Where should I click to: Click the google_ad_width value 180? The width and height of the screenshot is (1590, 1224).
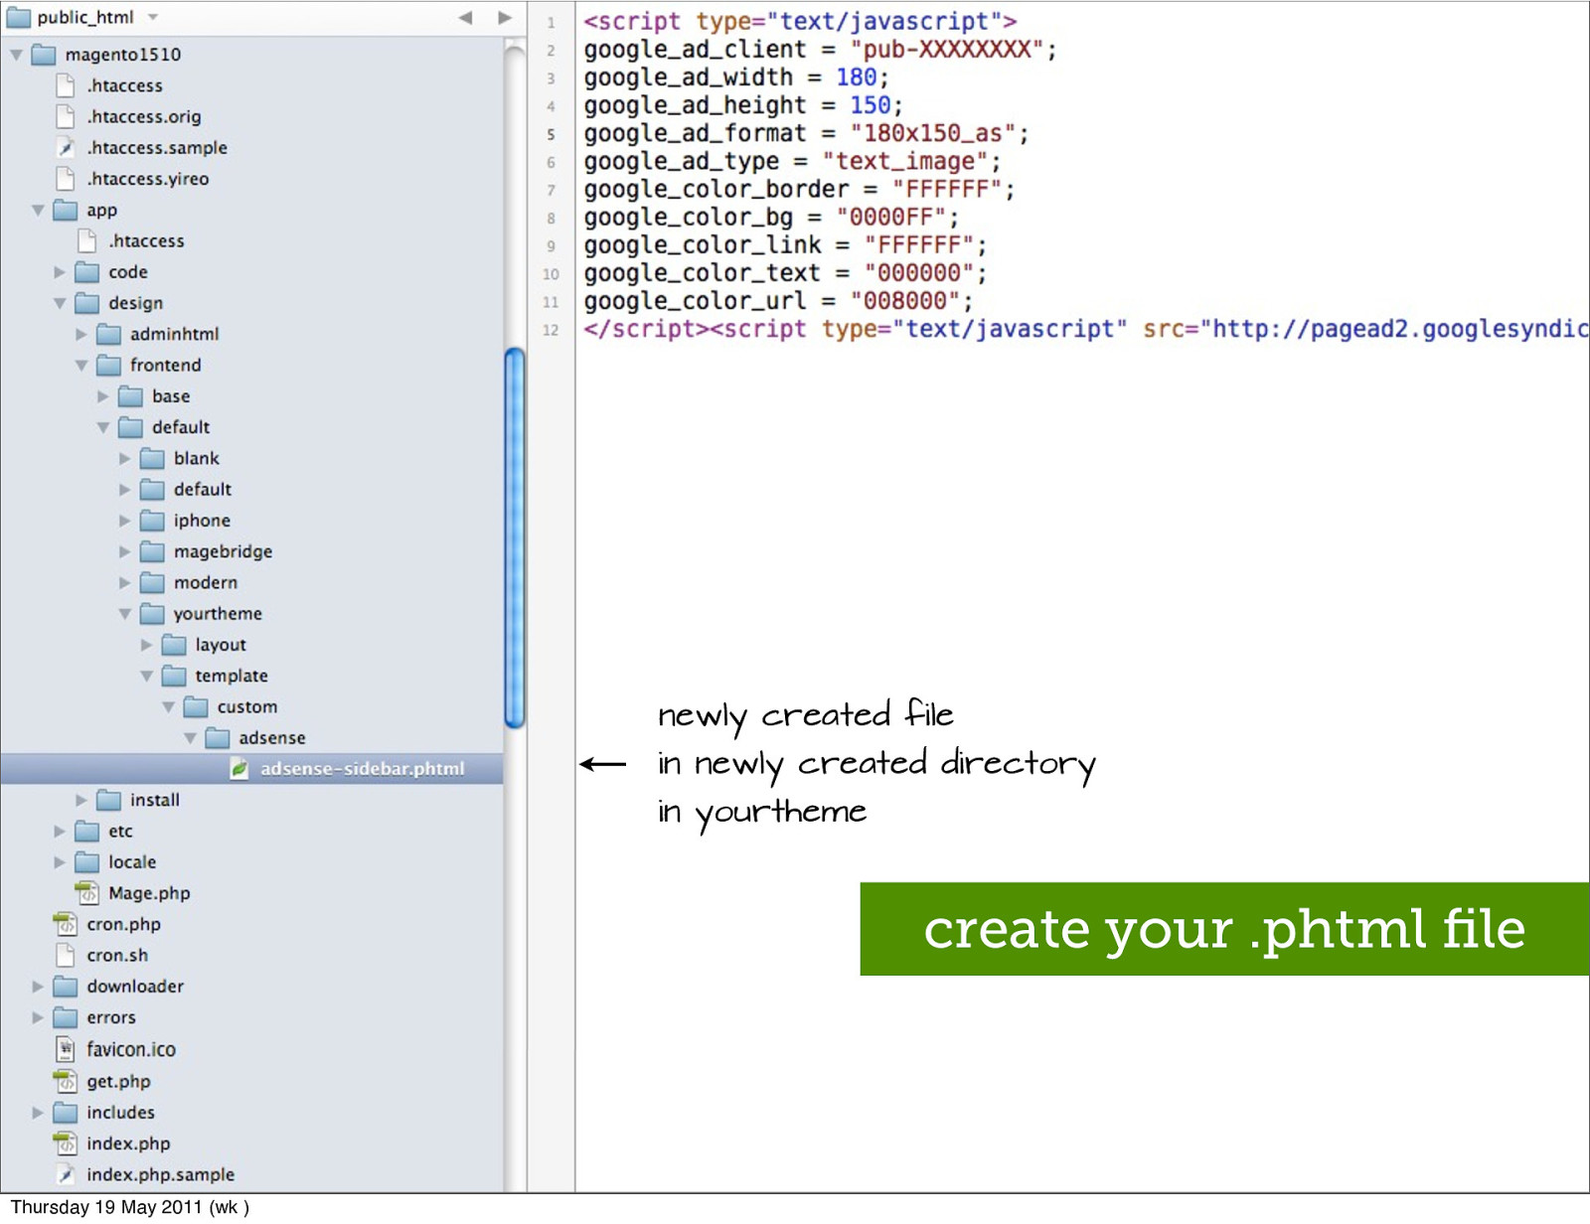coord(856,77)
